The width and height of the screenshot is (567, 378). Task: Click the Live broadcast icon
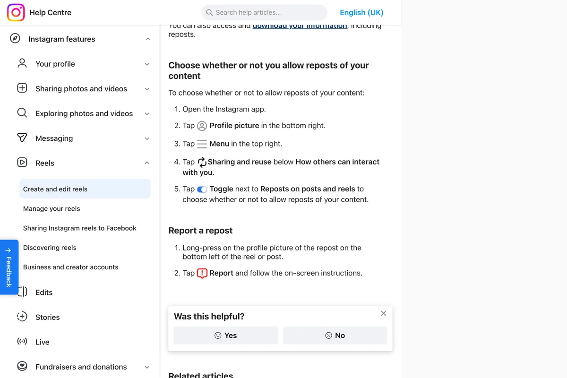click(22, 342)
